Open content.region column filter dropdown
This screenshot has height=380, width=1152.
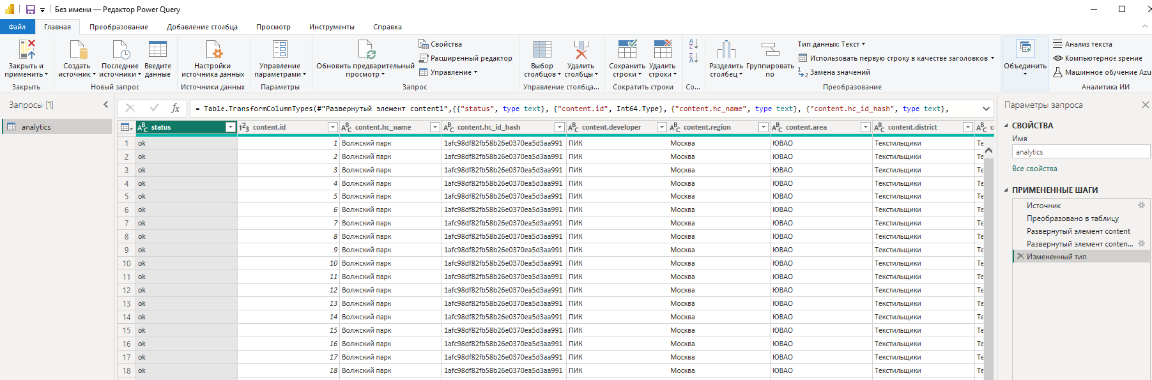click(763, 127)
